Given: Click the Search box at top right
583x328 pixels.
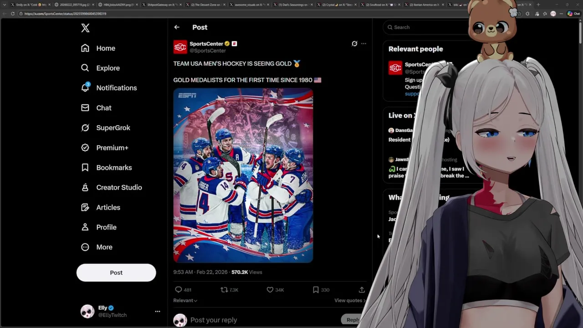Looking at the screenshot, I should [426, 27].
